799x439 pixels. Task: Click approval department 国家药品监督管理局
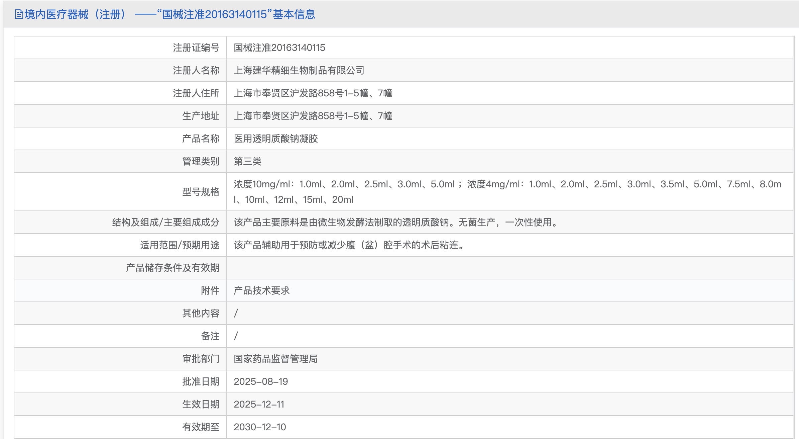point(275,359)
